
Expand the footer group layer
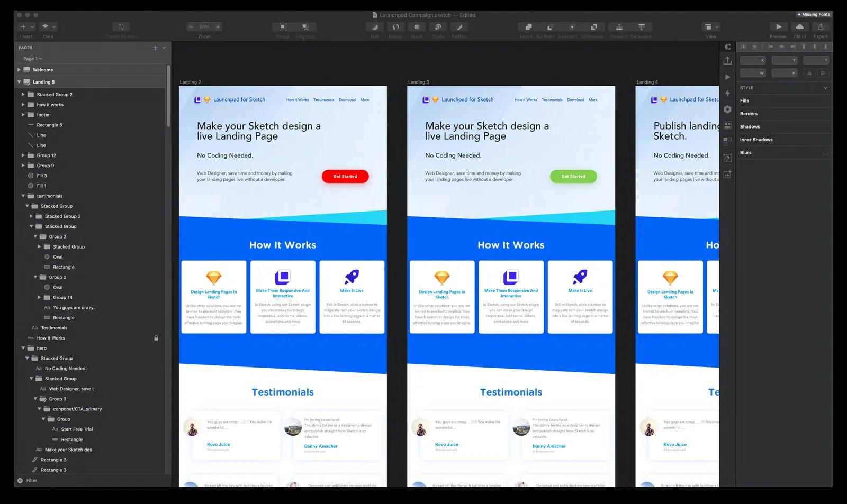(x=23, y=115)
